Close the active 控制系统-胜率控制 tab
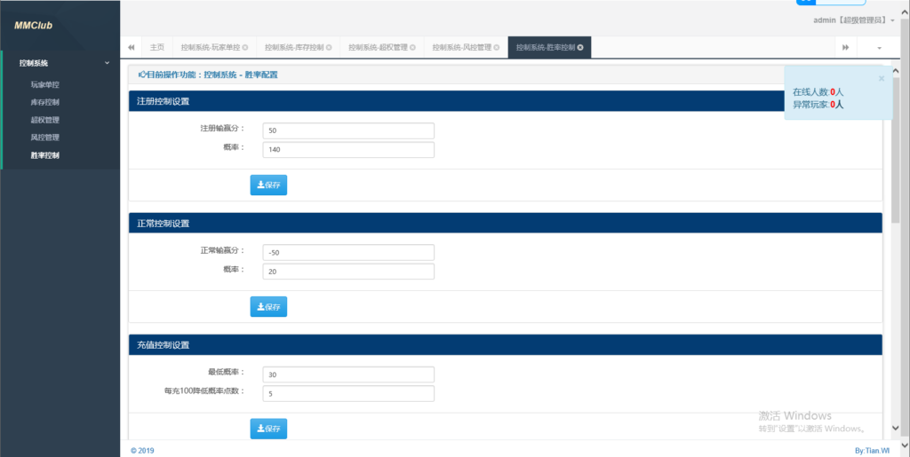This screenshot has height=457, width=910. [580, 47]
